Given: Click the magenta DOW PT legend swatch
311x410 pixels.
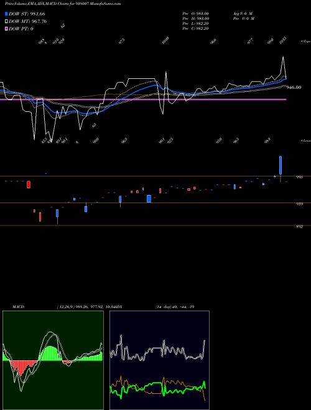Looking at the screenshot, I should pyautogui.click(x=7, y=29).
